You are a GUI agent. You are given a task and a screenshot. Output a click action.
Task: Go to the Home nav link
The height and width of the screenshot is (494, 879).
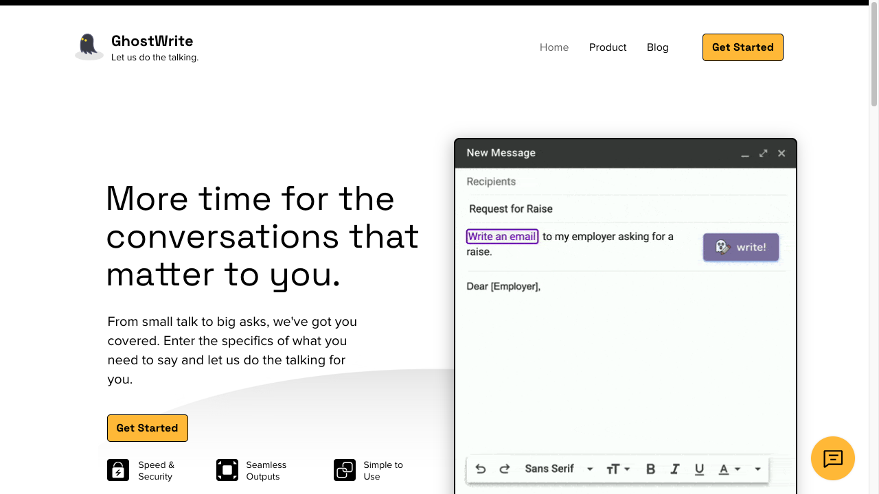tap(554, 47)
